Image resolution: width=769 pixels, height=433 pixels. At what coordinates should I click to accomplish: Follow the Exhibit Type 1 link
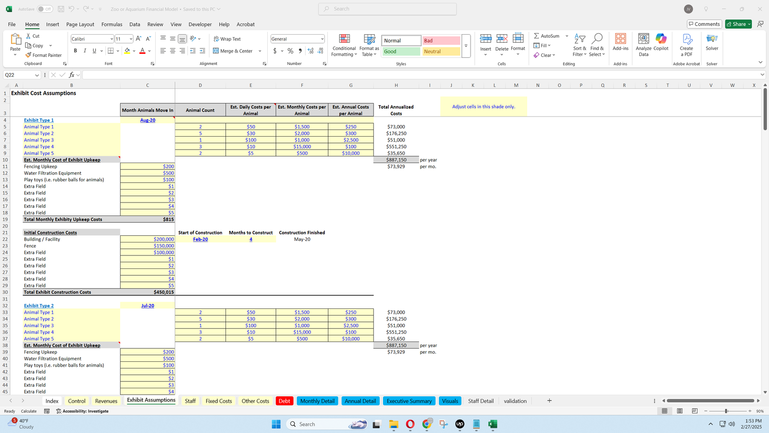[x=39, y=120]
